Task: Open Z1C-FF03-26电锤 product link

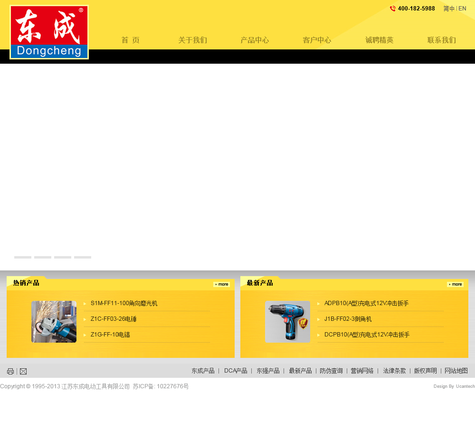Action: (114, 319)
